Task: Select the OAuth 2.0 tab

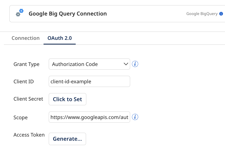Action: (x=60, y=38)
